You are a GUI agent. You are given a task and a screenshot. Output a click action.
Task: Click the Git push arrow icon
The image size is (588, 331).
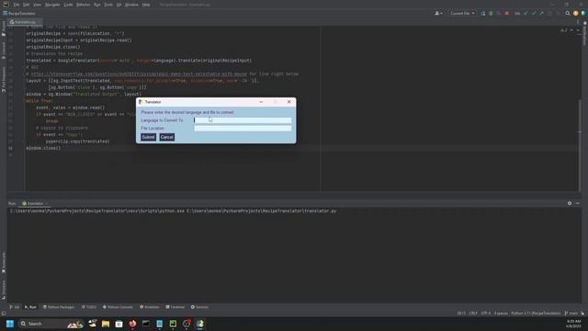[541, 13]
